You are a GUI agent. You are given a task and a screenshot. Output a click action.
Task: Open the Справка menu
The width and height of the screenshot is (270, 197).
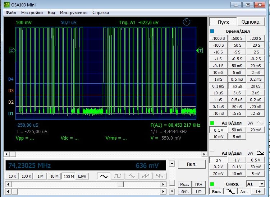pos(101,13)
